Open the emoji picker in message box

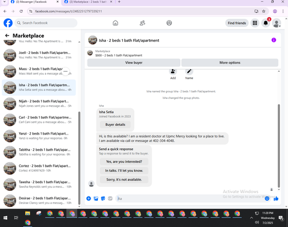[267, 198]
